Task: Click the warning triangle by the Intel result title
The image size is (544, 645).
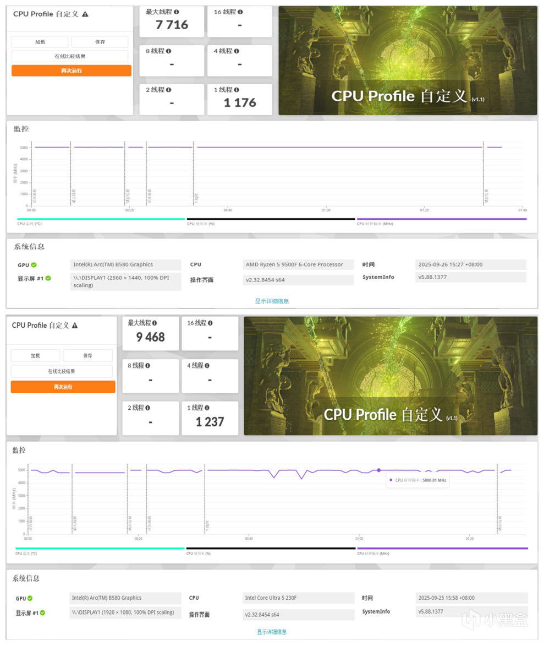Action: [x=75, y=326]
